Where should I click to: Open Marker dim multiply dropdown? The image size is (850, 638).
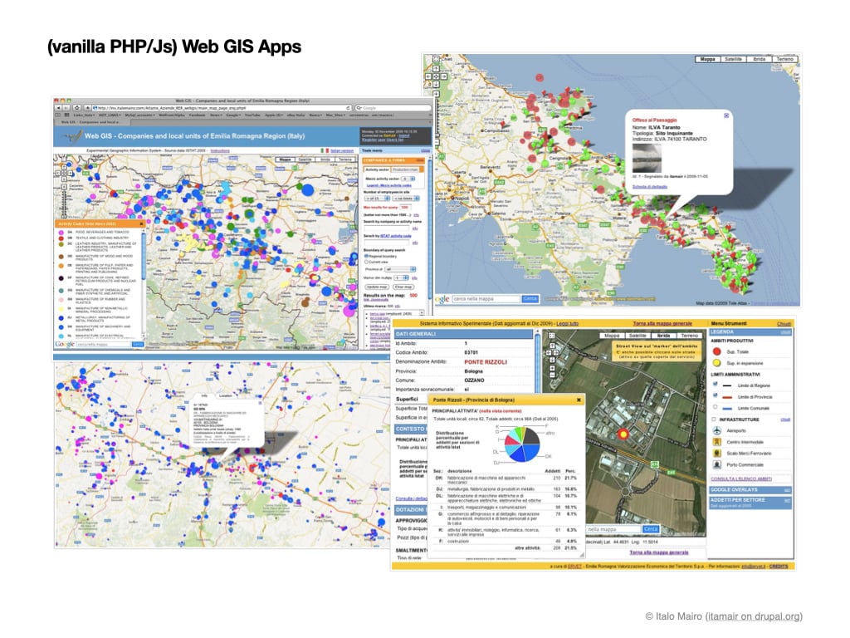pyautogui.click(x=401, y=277)
